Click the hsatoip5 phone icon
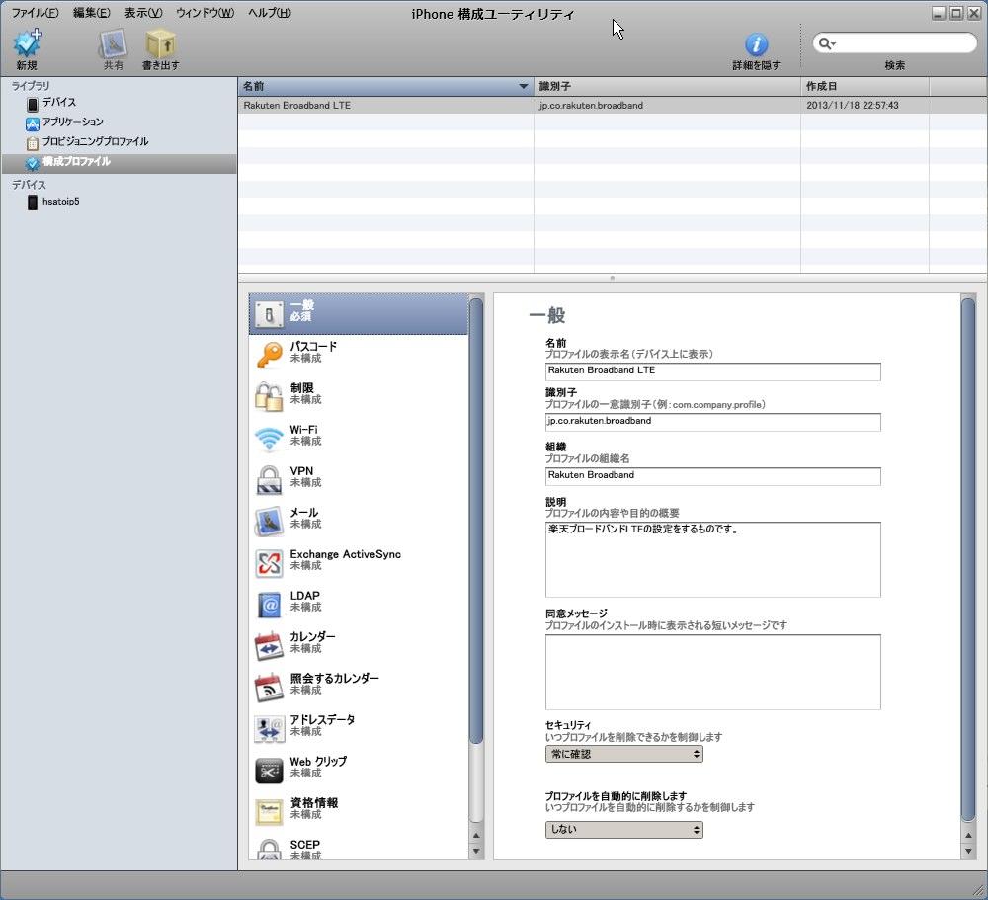Viewport: 988px width, 900px height. [33, 203]
